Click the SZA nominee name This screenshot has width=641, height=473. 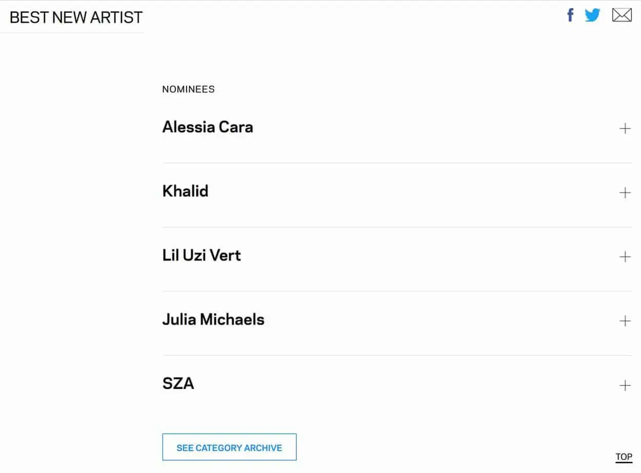(178, 383)
